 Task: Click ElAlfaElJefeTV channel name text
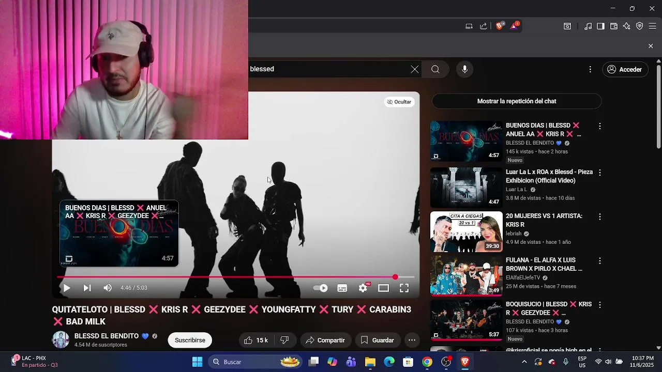523,277
